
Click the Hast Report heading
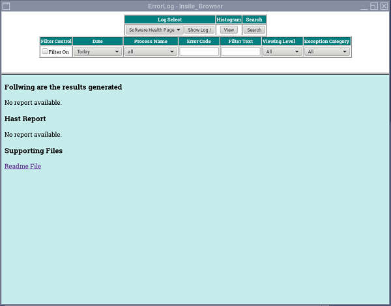click(x=25, y=119)
